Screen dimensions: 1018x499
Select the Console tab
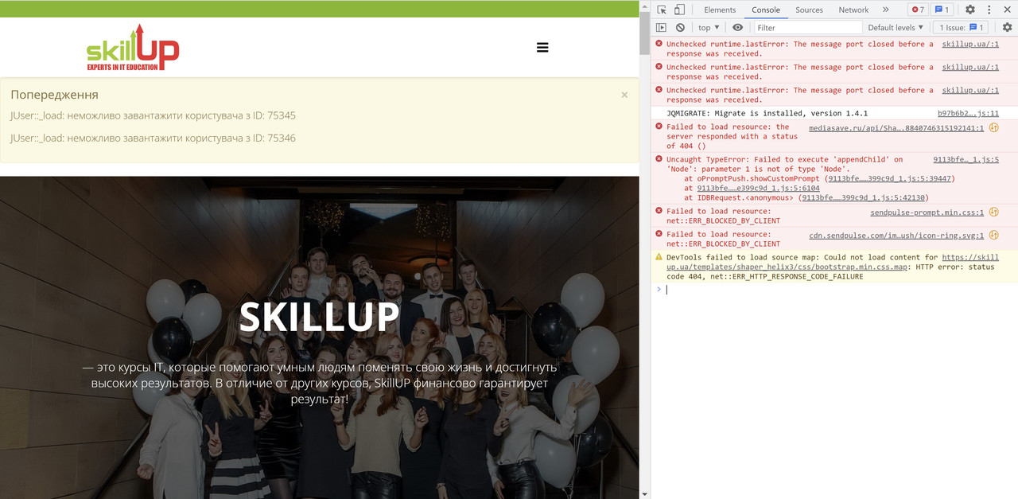(x=766, y=10)
